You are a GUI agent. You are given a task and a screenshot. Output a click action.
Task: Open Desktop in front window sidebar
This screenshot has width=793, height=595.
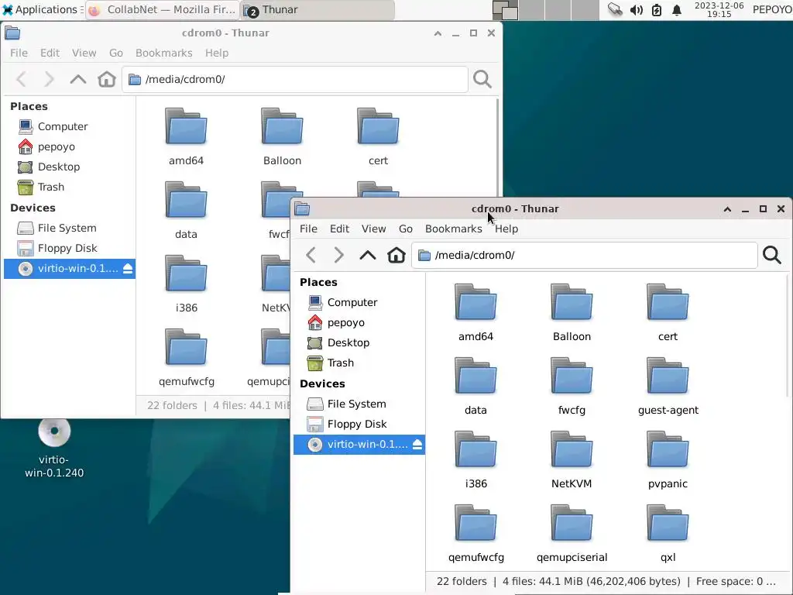348,342
